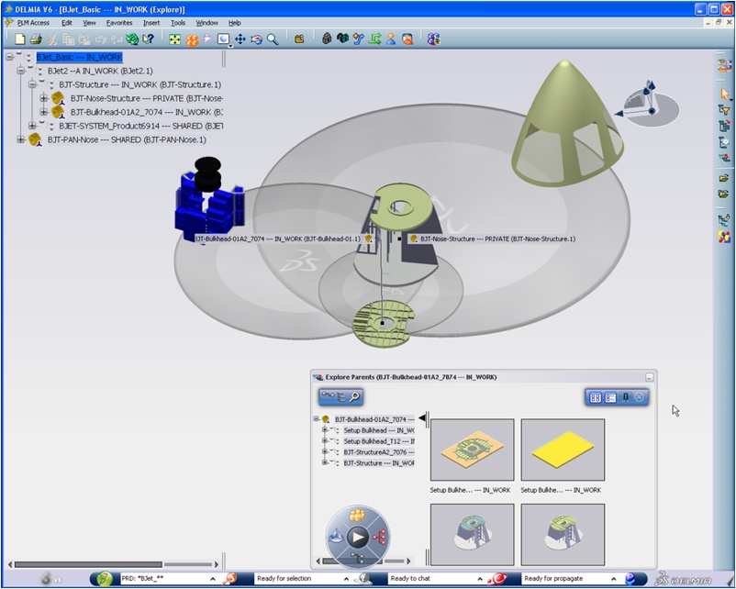Click the blue person icon in toolbar
This screenshot has height=589, width=736.
click(x=391, y=39)
